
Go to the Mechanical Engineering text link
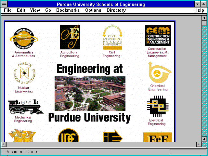coord(23,119)
